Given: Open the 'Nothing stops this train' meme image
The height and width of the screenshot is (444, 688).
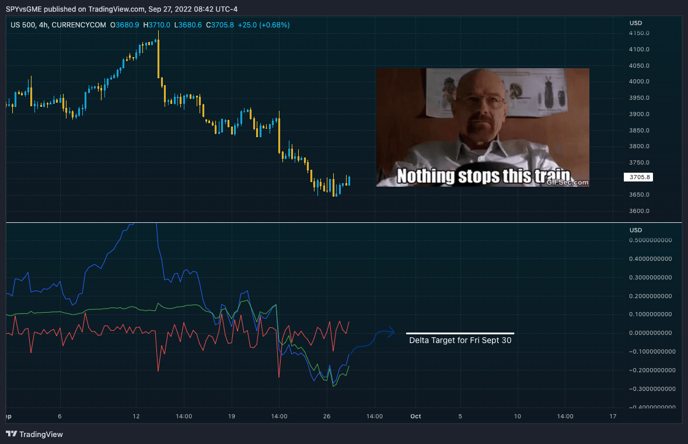Looking at the screenshot, I should tap(483, 127).
